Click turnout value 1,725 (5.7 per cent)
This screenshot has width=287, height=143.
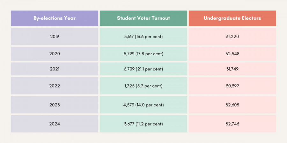pos(143,86)
